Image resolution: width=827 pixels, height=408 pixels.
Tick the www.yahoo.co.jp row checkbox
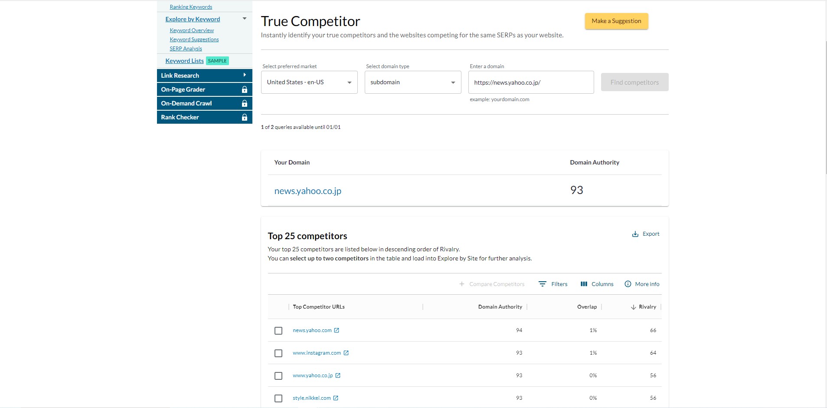(x=278, y=376)
